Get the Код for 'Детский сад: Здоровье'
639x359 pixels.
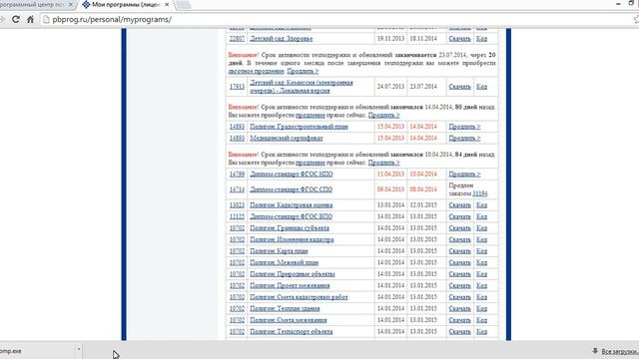481,38
